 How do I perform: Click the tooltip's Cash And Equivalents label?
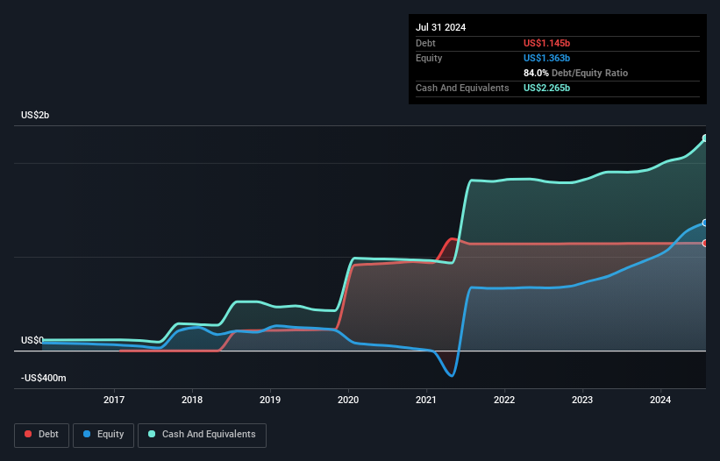coord(462,88)
